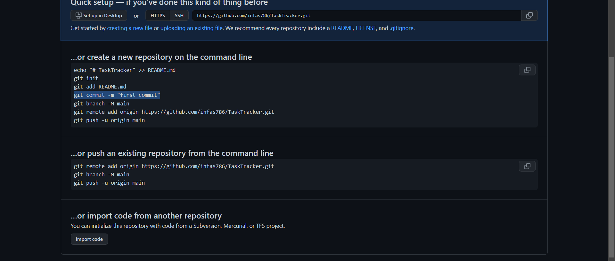Follow the README link

click(x=342, y=28)
